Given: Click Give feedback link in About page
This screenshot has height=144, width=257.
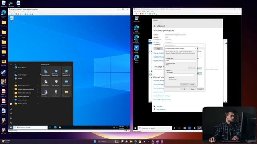Looking at the screenshot, I should [x=161, y=109].
